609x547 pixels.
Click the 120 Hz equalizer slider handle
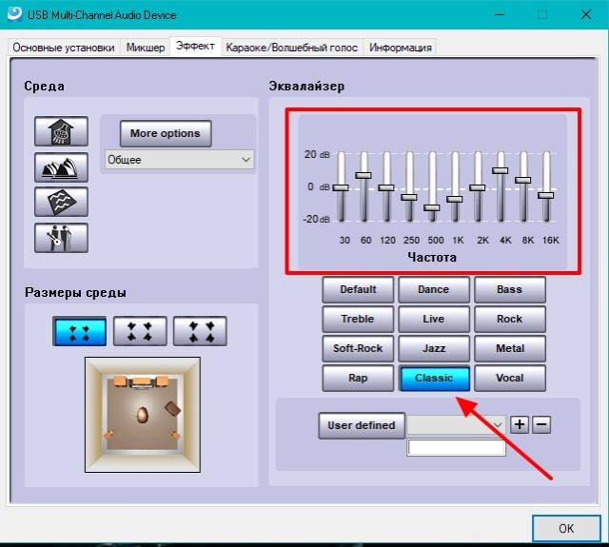pyautogui.click(x=386, y=187)
